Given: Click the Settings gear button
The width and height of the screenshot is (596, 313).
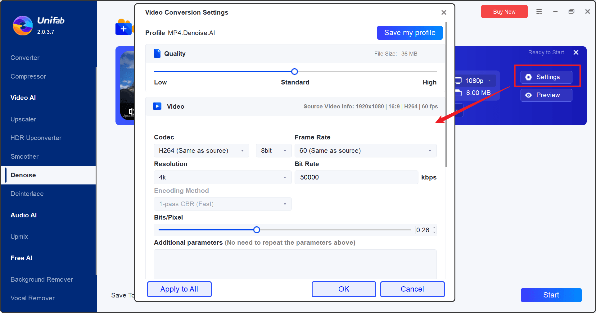Looking at the screenshot, I should [x=546, y=77].
